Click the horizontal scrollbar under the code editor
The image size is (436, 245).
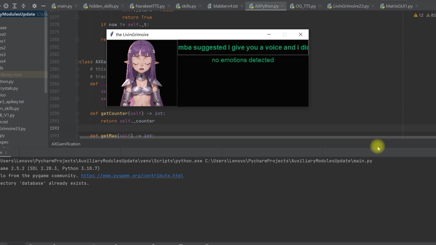(257, 137)
